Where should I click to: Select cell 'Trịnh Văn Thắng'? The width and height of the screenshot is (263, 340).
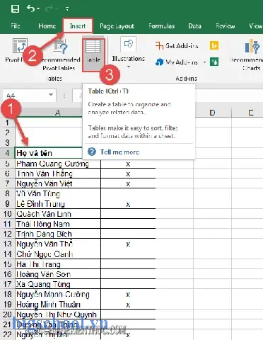click(58, 174)
